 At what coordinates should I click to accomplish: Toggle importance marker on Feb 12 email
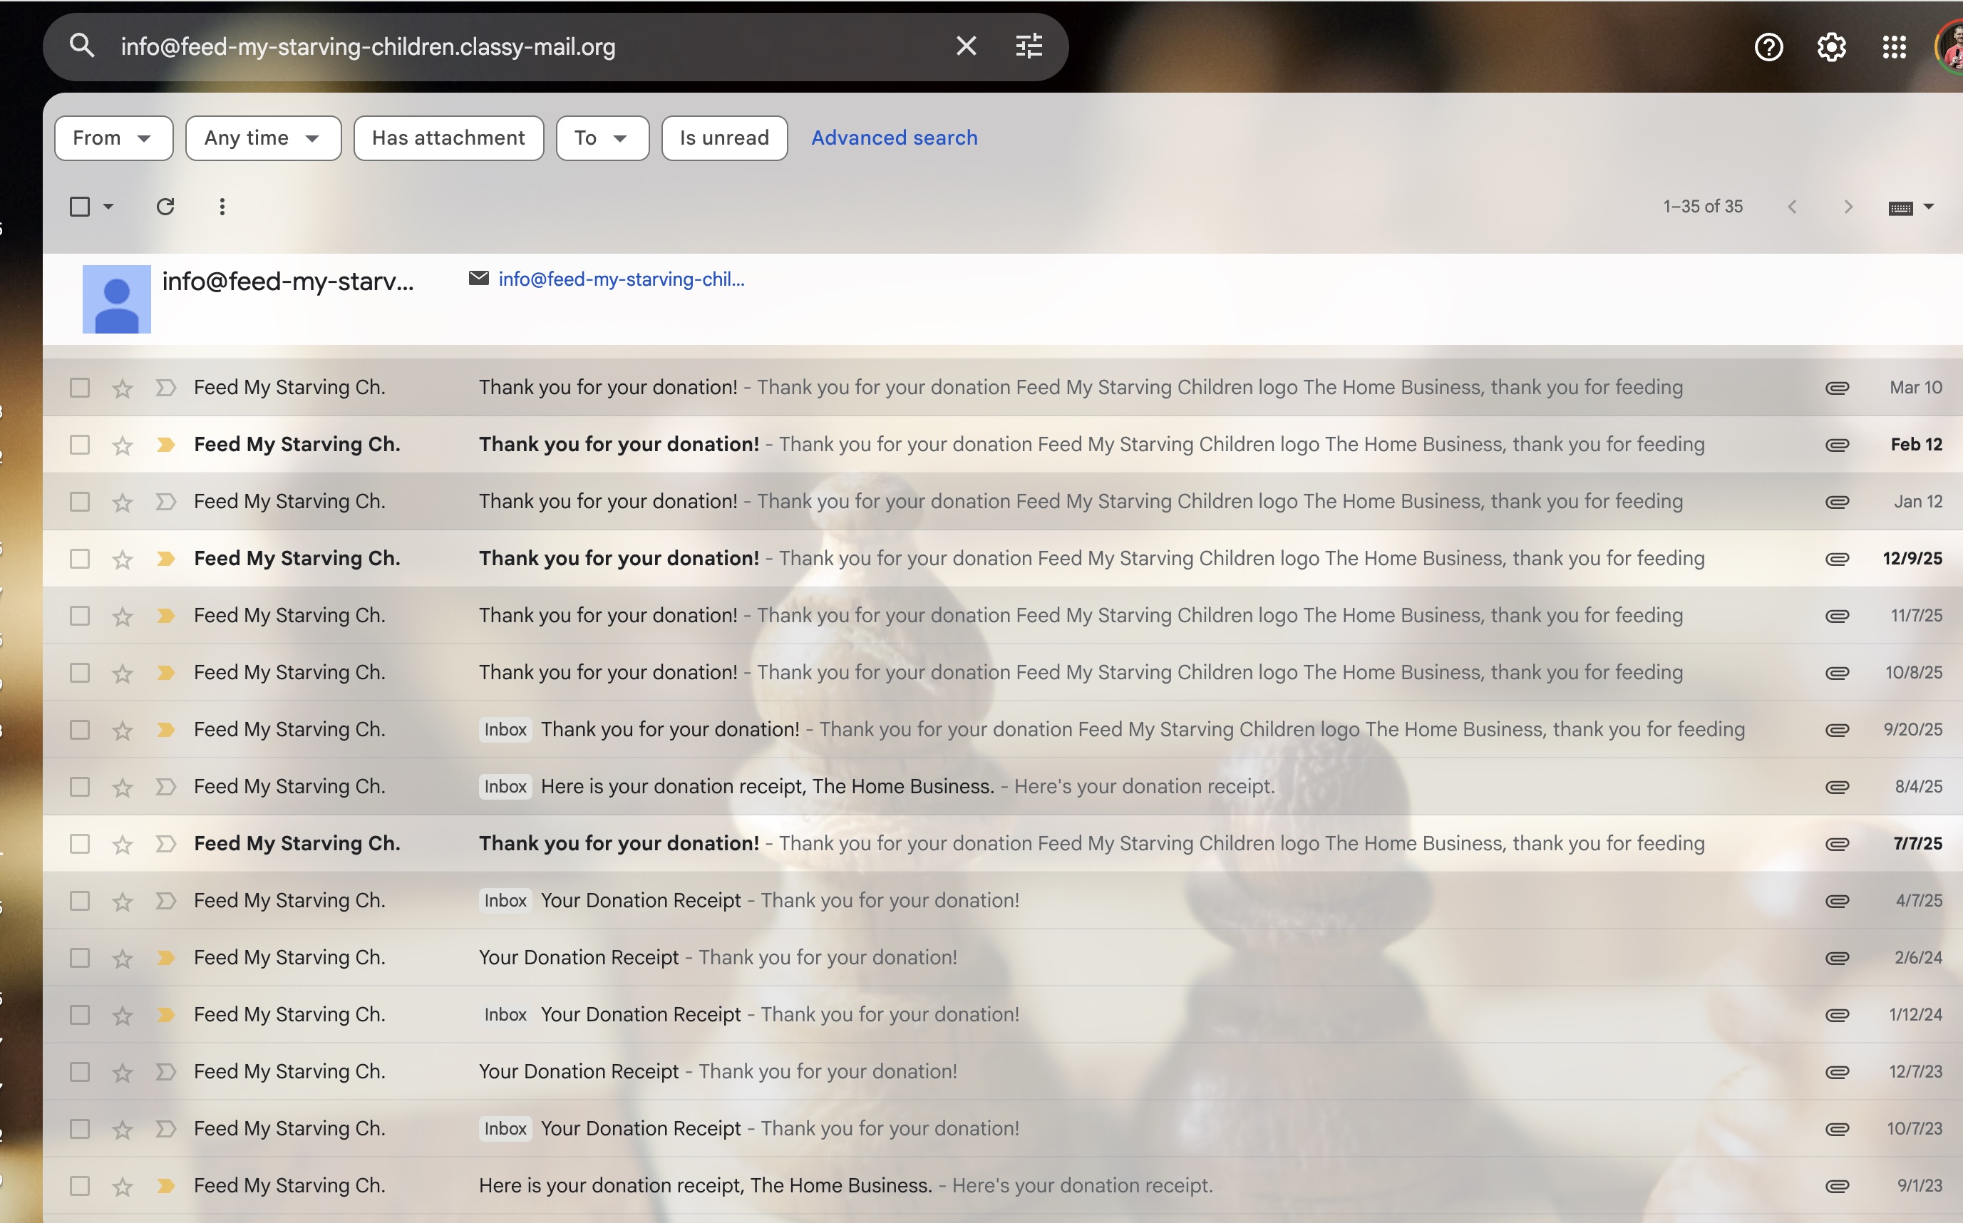166,445
